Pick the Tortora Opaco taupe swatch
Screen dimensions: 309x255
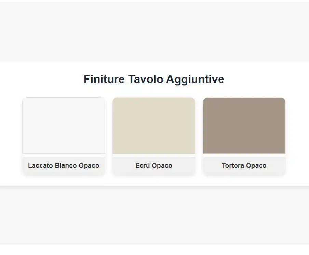coord(244,125)
